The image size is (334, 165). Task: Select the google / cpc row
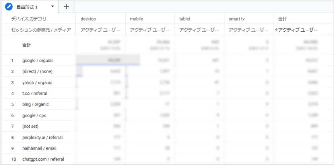[x=34, y=115]
